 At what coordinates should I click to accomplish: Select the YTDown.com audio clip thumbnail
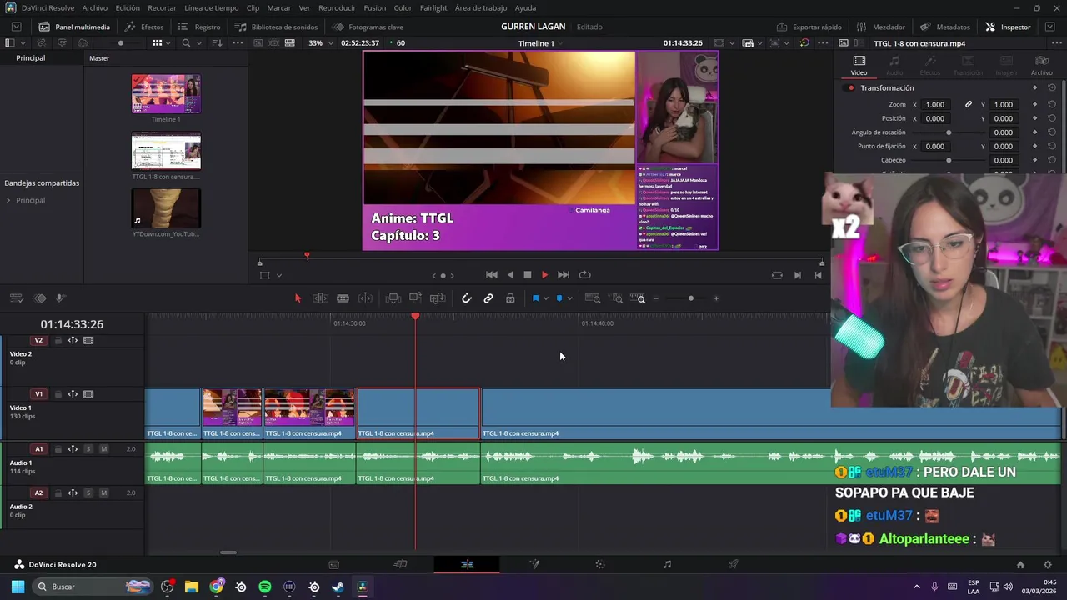tap(166, 208)
